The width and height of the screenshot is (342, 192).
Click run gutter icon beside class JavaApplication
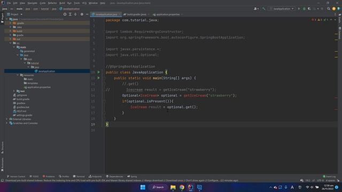point(98,72)
